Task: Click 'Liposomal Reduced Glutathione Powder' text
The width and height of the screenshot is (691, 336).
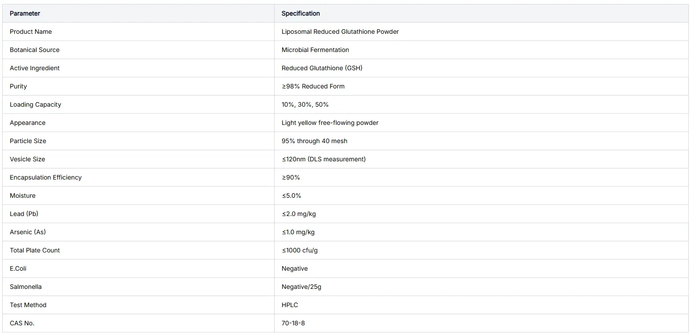Action: (340, 32)
